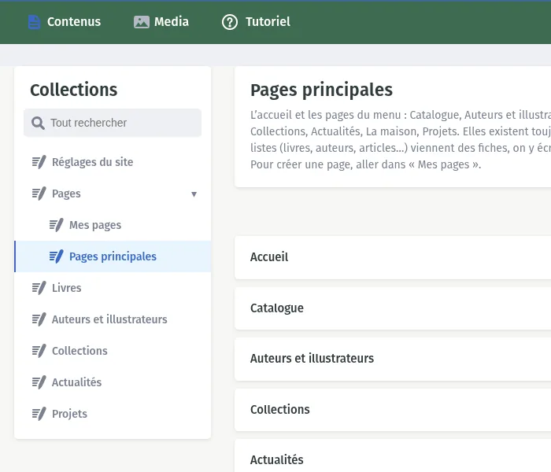
Task: Open the Catalogue page entry
Action: [x=393, y=308]
